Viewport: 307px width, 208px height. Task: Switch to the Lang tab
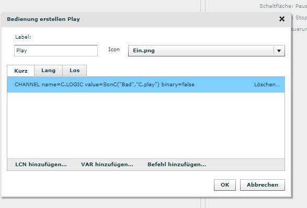(48, 70)
